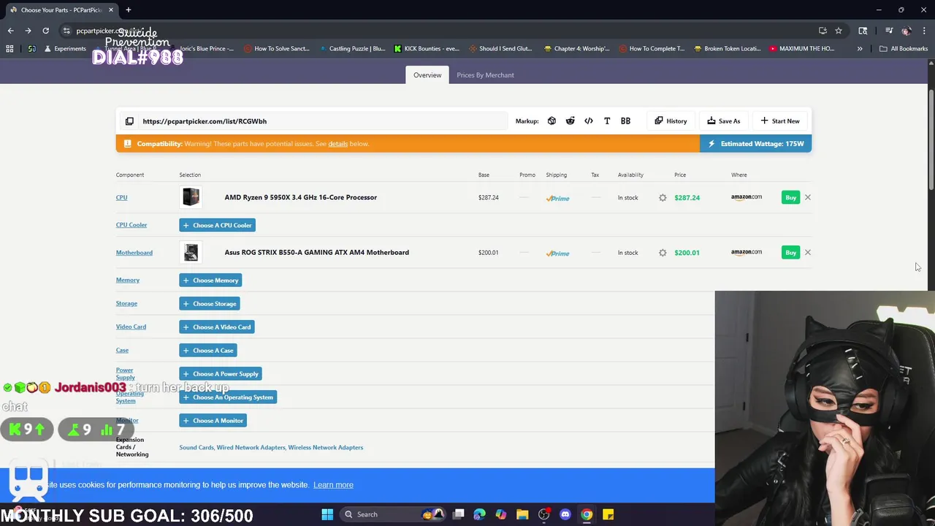The height and width of the screenshot is (526, 935).
Task: Buy the Asus ROG STRIX motherboard
Action: (x=790, y=252)
